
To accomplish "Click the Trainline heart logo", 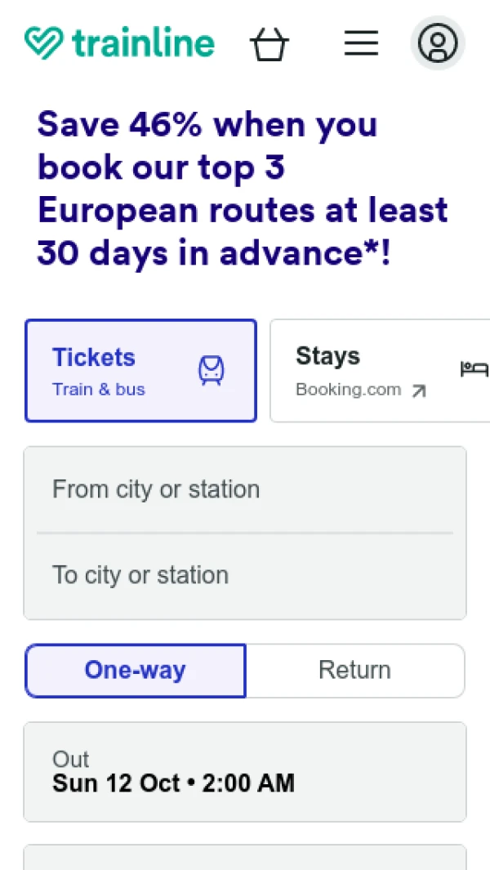I will coord(45,42).
